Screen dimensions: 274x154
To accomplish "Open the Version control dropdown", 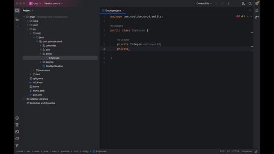I will 54,3.
